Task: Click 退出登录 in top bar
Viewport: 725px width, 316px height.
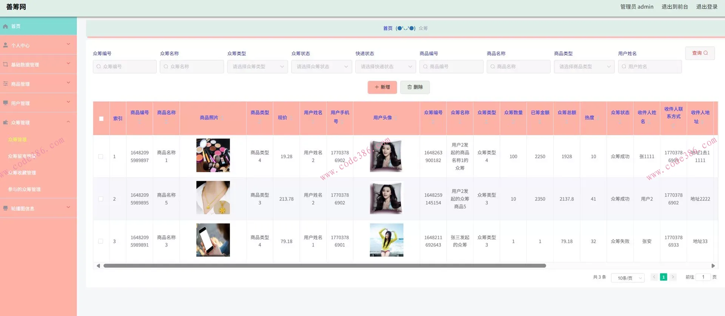Action: pyautogui.click(x=706, y=7)
